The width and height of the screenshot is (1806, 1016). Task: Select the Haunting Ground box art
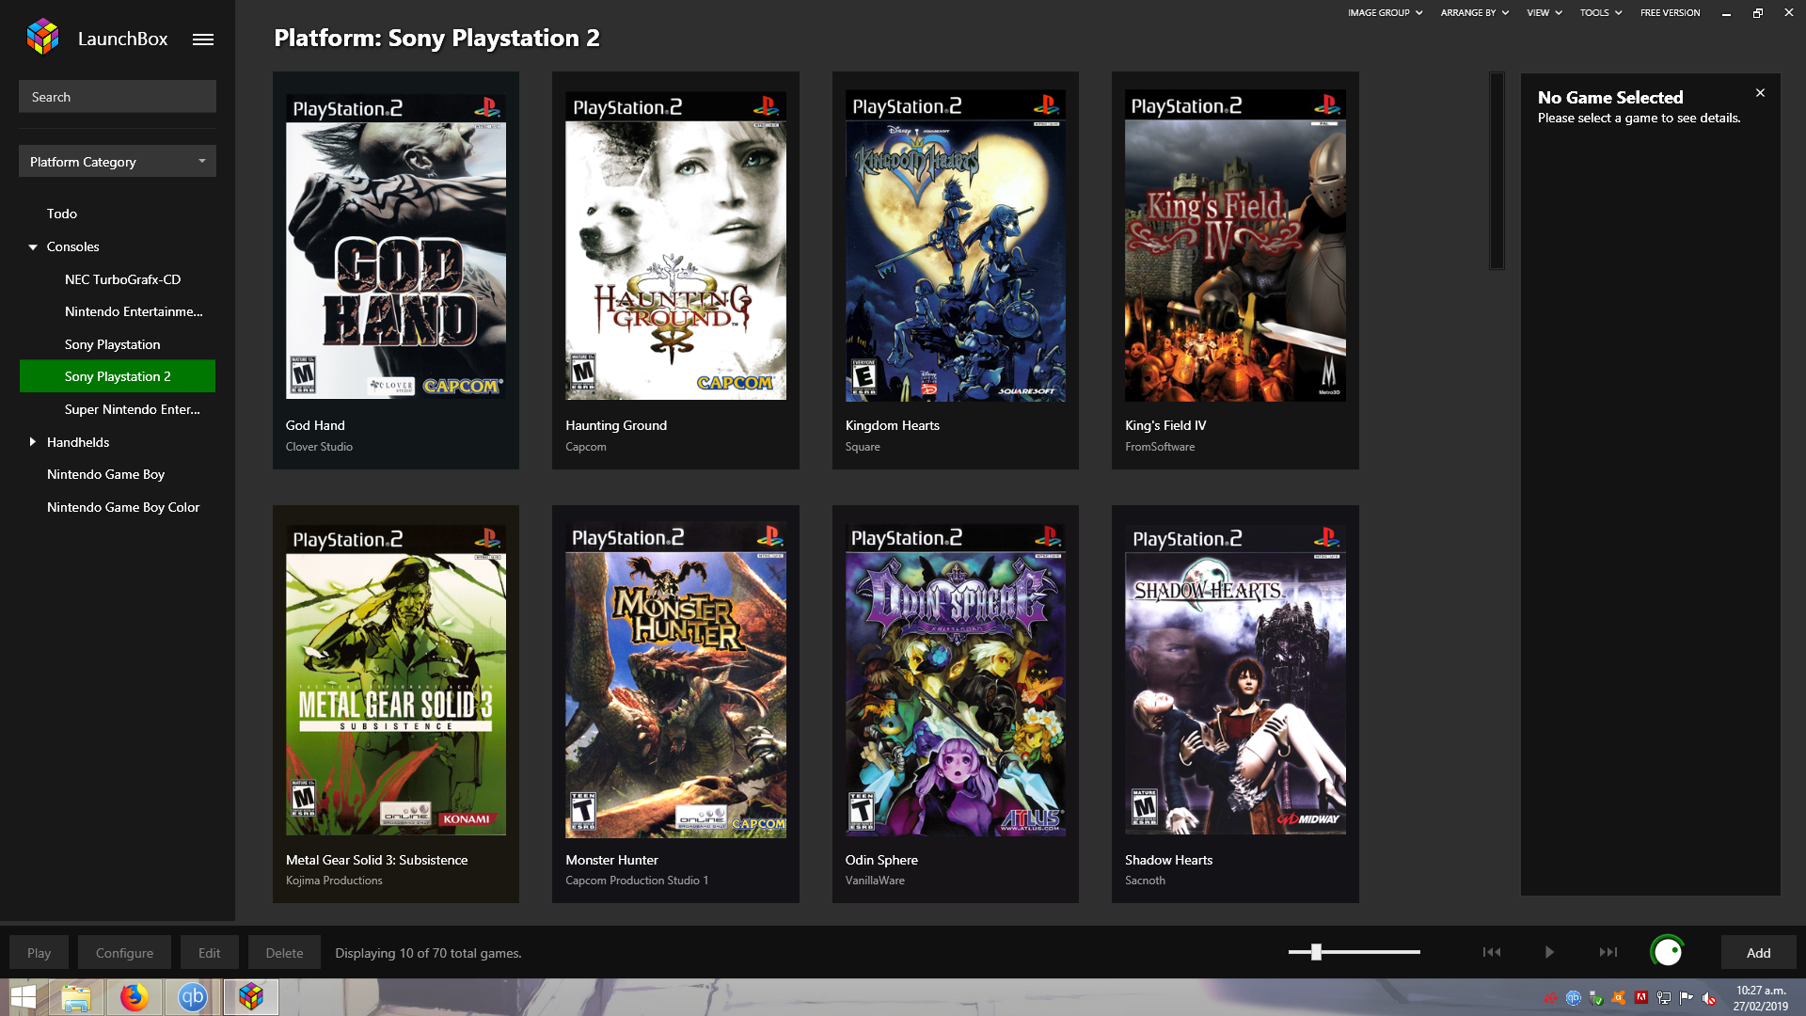(675, 246)
